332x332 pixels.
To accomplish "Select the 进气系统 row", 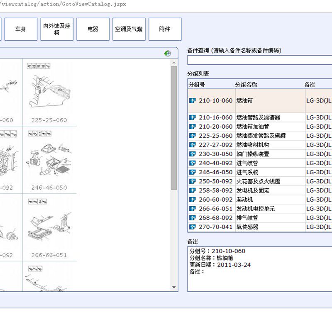I will click(x=260, y=172).
